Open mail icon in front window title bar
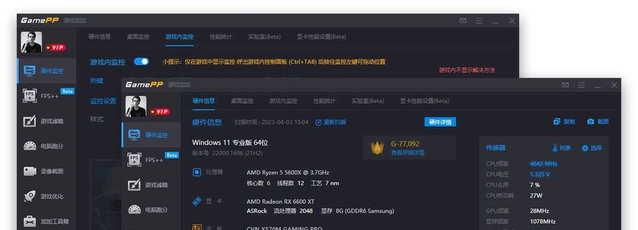This screenshot has width=638, height=230. (565, 85)
